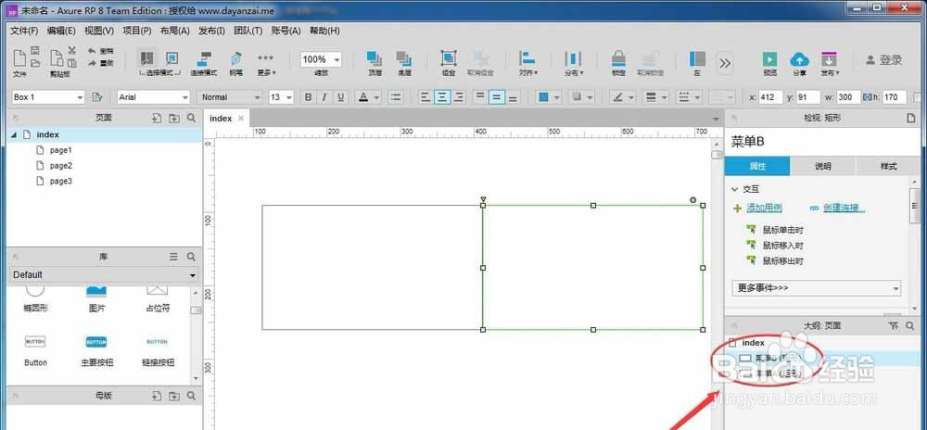Open the 对齐 align dropdown

pos(527,64)
